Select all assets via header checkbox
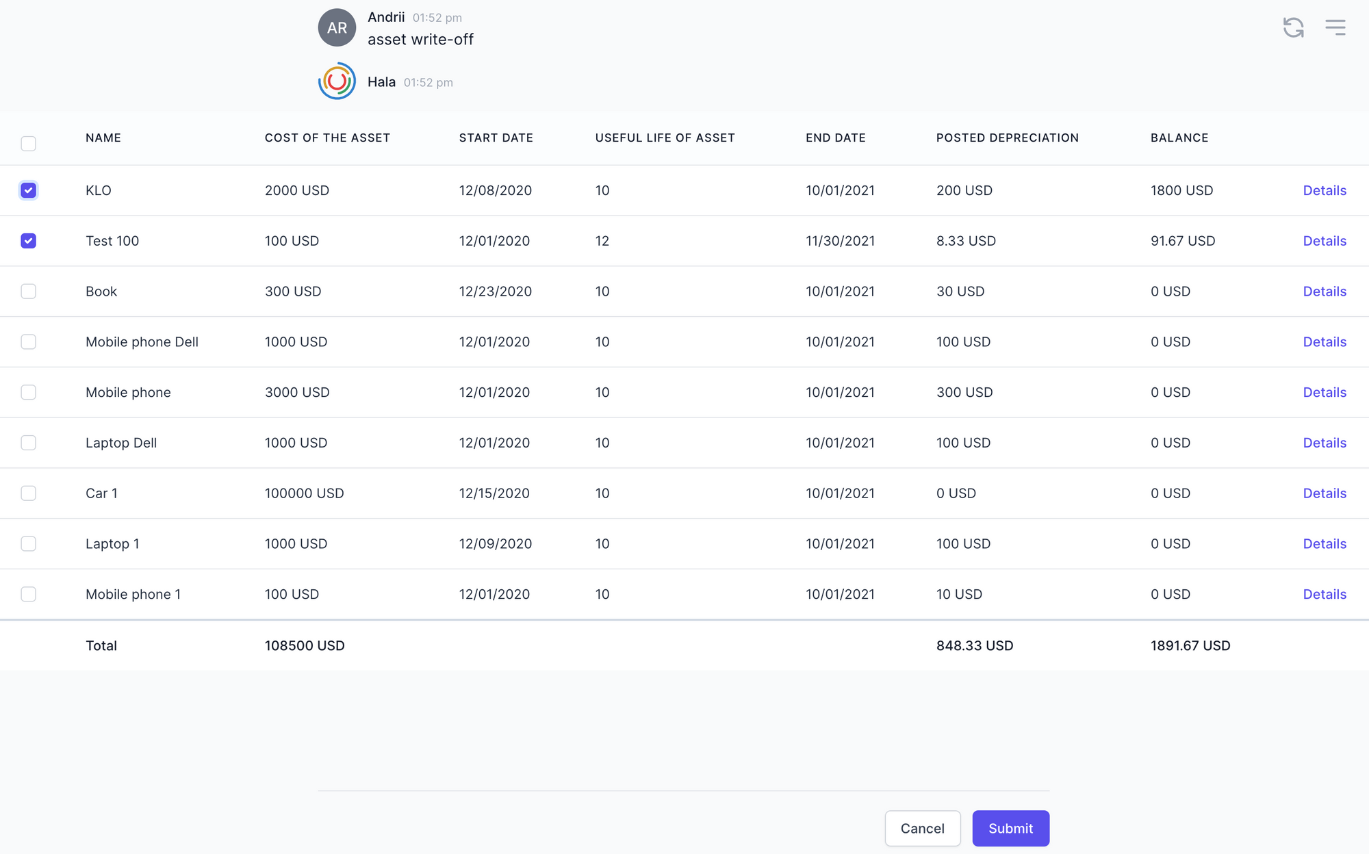Image resolution: width=1369 pixels, height=854 pixels. 28,143
